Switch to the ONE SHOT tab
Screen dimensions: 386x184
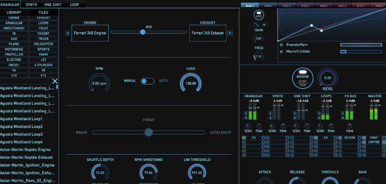click(x=53, y=5)
